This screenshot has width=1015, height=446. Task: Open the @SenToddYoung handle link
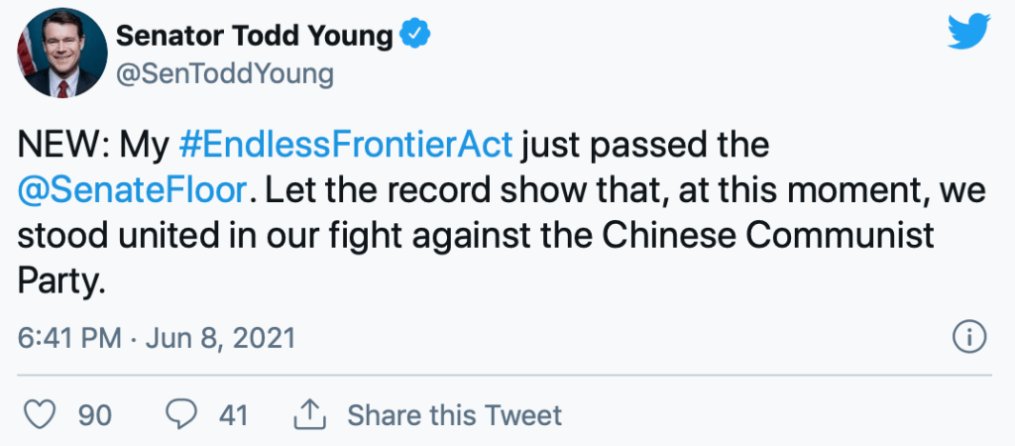pos(225,73)
